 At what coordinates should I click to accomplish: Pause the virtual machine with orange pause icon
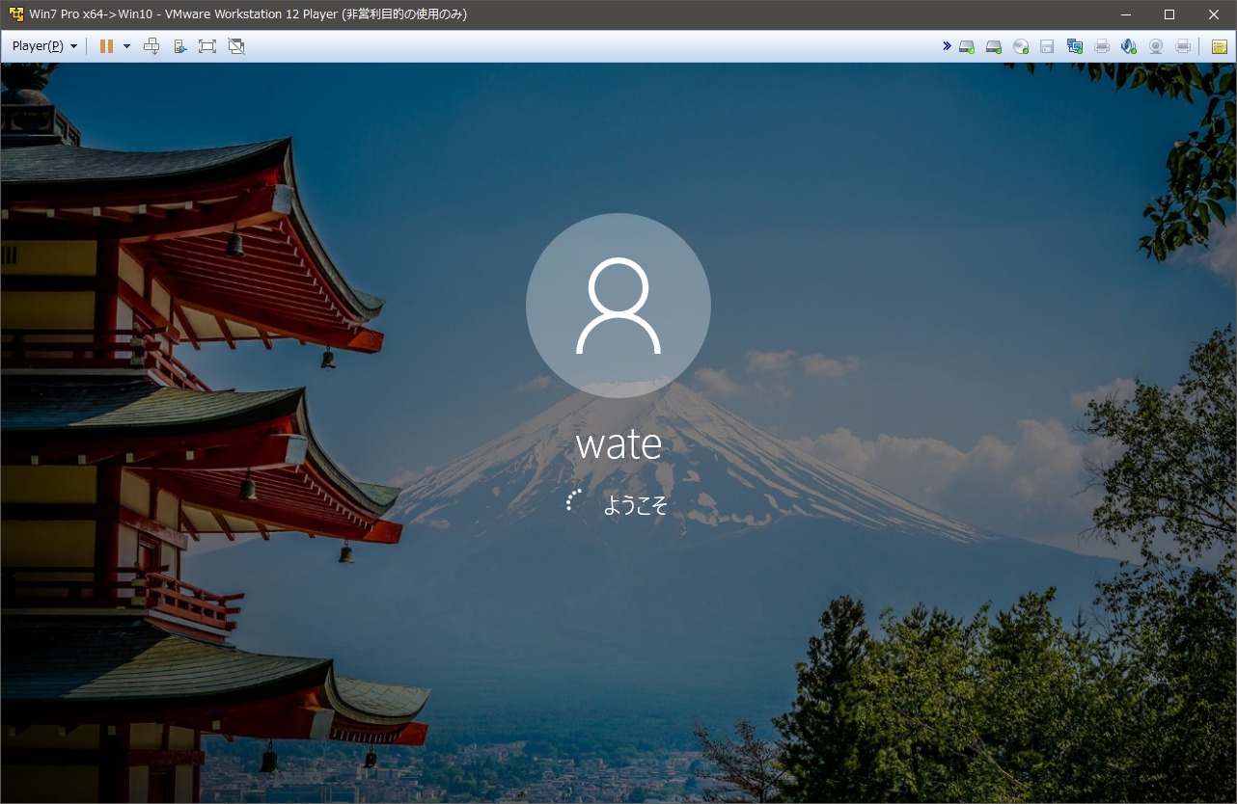[x=106, y=46]
